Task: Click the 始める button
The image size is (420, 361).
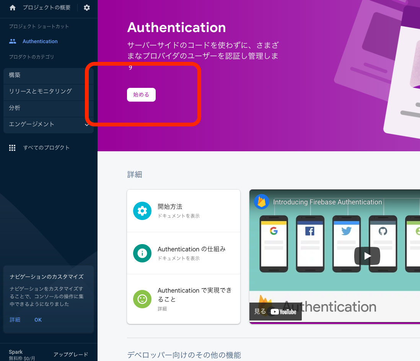Action: 141,95
